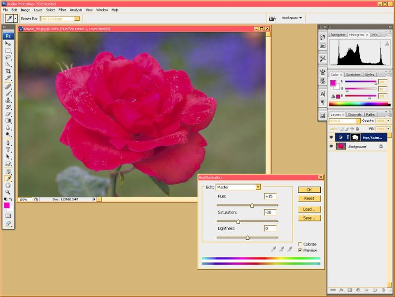Select the Pen tool

(8, 143)
